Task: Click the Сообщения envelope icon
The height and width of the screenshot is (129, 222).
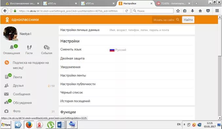Action: tap(6, 94)
